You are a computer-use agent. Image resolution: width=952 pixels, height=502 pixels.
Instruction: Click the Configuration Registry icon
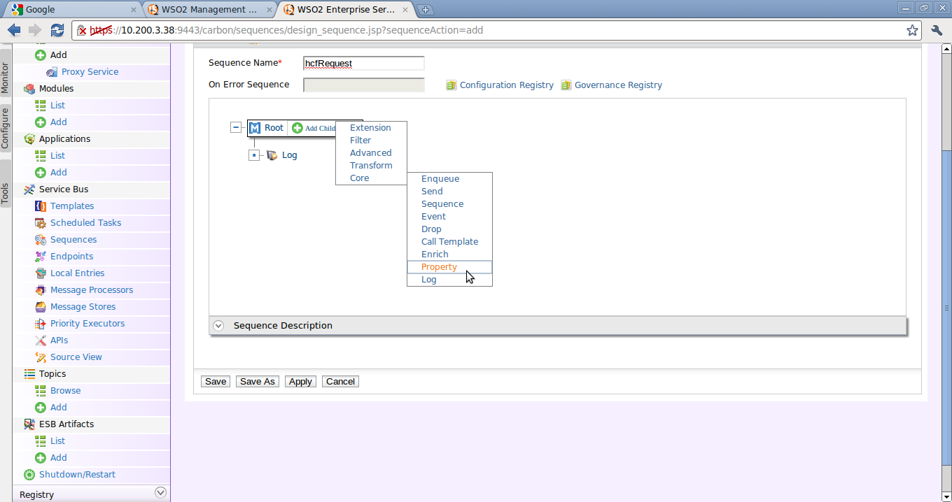tap(451, 85)
